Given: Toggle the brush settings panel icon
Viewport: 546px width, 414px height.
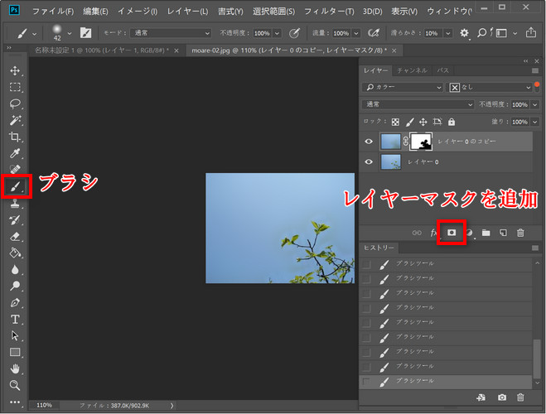Looking at the screenshot, I should click(85, 33).
